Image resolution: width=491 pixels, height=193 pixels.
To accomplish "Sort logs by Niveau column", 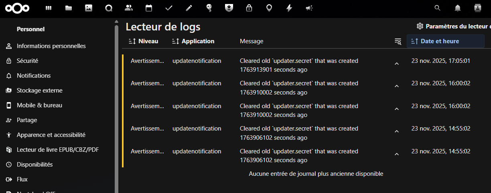I will pyautogui.click(x=143, y=41).
